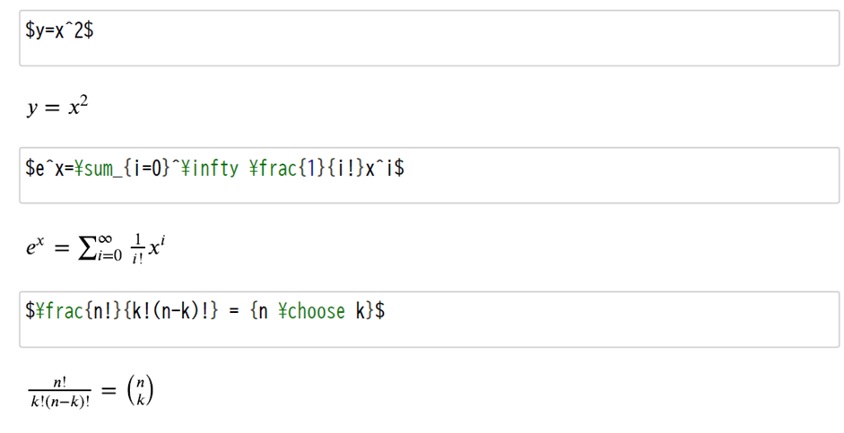Click the cell with the ¥choose binomial source
Screen dimensions: 844x433
429,319
